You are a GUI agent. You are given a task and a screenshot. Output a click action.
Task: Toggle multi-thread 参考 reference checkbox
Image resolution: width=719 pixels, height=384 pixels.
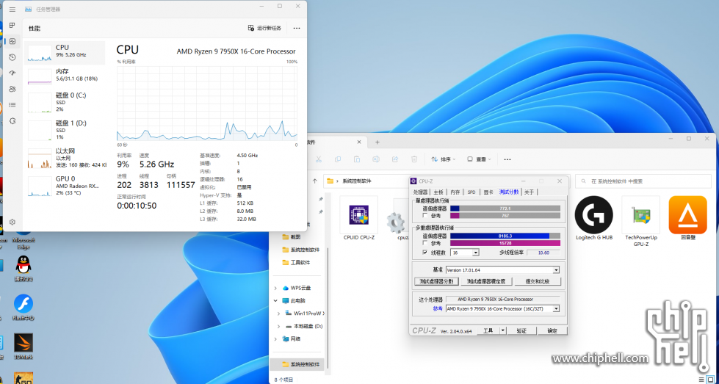pos(425,243)
